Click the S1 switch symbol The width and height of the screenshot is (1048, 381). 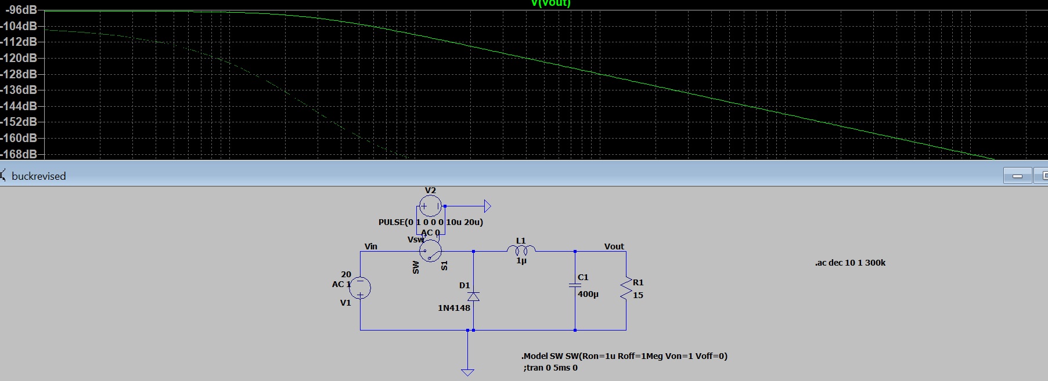tap(430, 251)
